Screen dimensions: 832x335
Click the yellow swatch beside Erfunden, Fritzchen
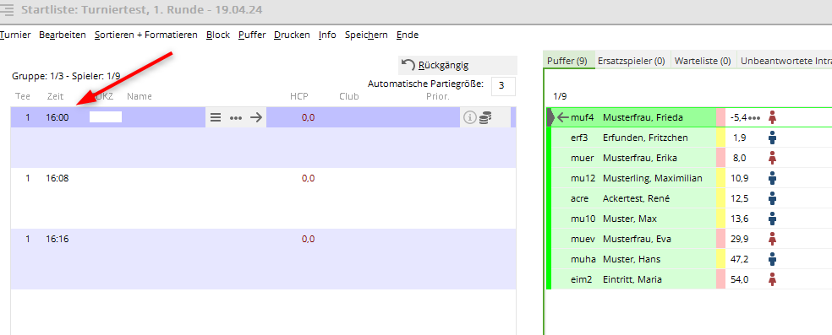pos(720,138)
